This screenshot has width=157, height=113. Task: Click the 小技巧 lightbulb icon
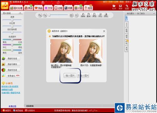click(x=3, y=83)
